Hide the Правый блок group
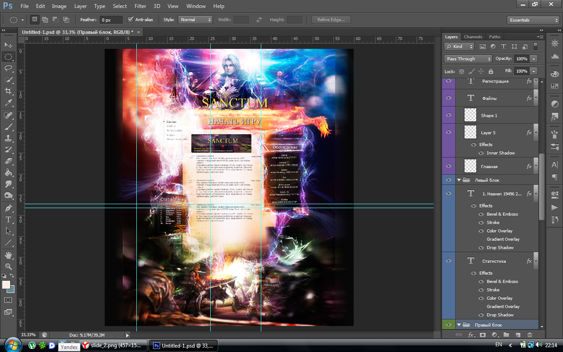Screen dimensions: 563x352 [449, 325]
